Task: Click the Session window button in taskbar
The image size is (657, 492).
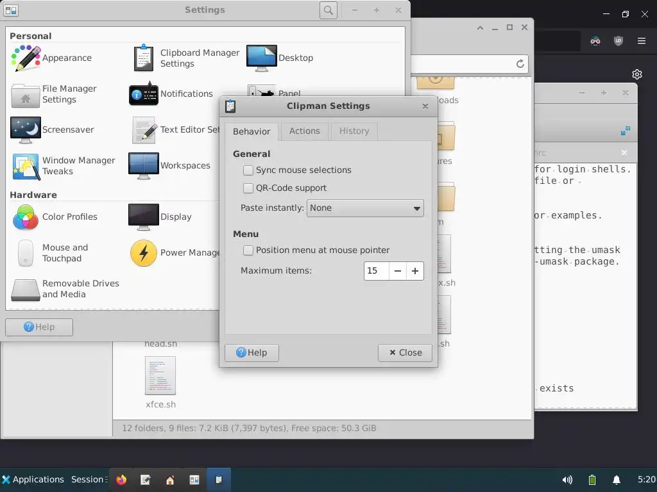Action: pyautogui.click(x=89, y=479)
